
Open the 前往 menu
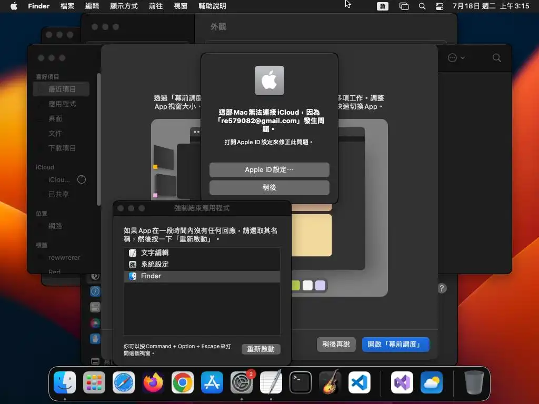tap(156, 6)
